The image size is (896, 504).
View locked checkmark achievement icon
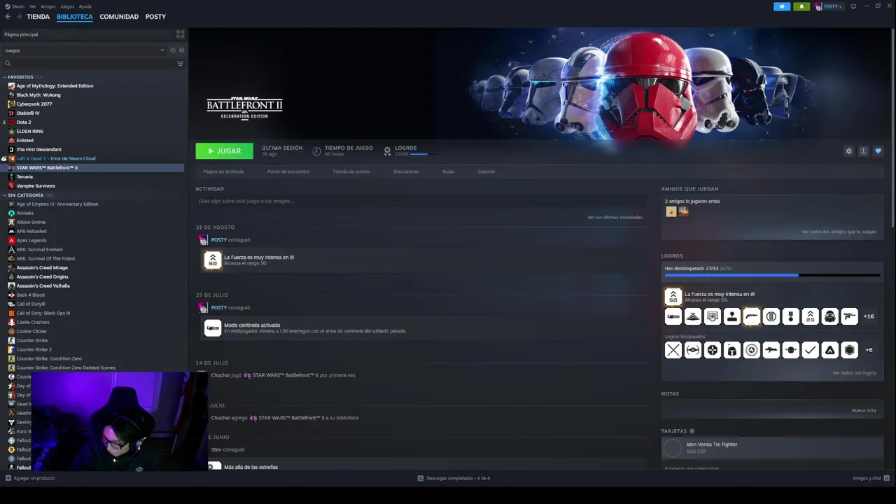click(810, 350)
